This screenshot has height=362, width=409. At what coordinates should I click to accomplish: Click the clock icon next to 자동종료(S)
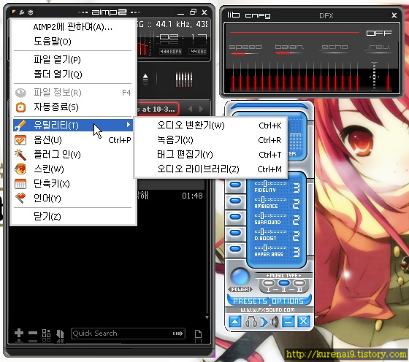click(20, 107)
